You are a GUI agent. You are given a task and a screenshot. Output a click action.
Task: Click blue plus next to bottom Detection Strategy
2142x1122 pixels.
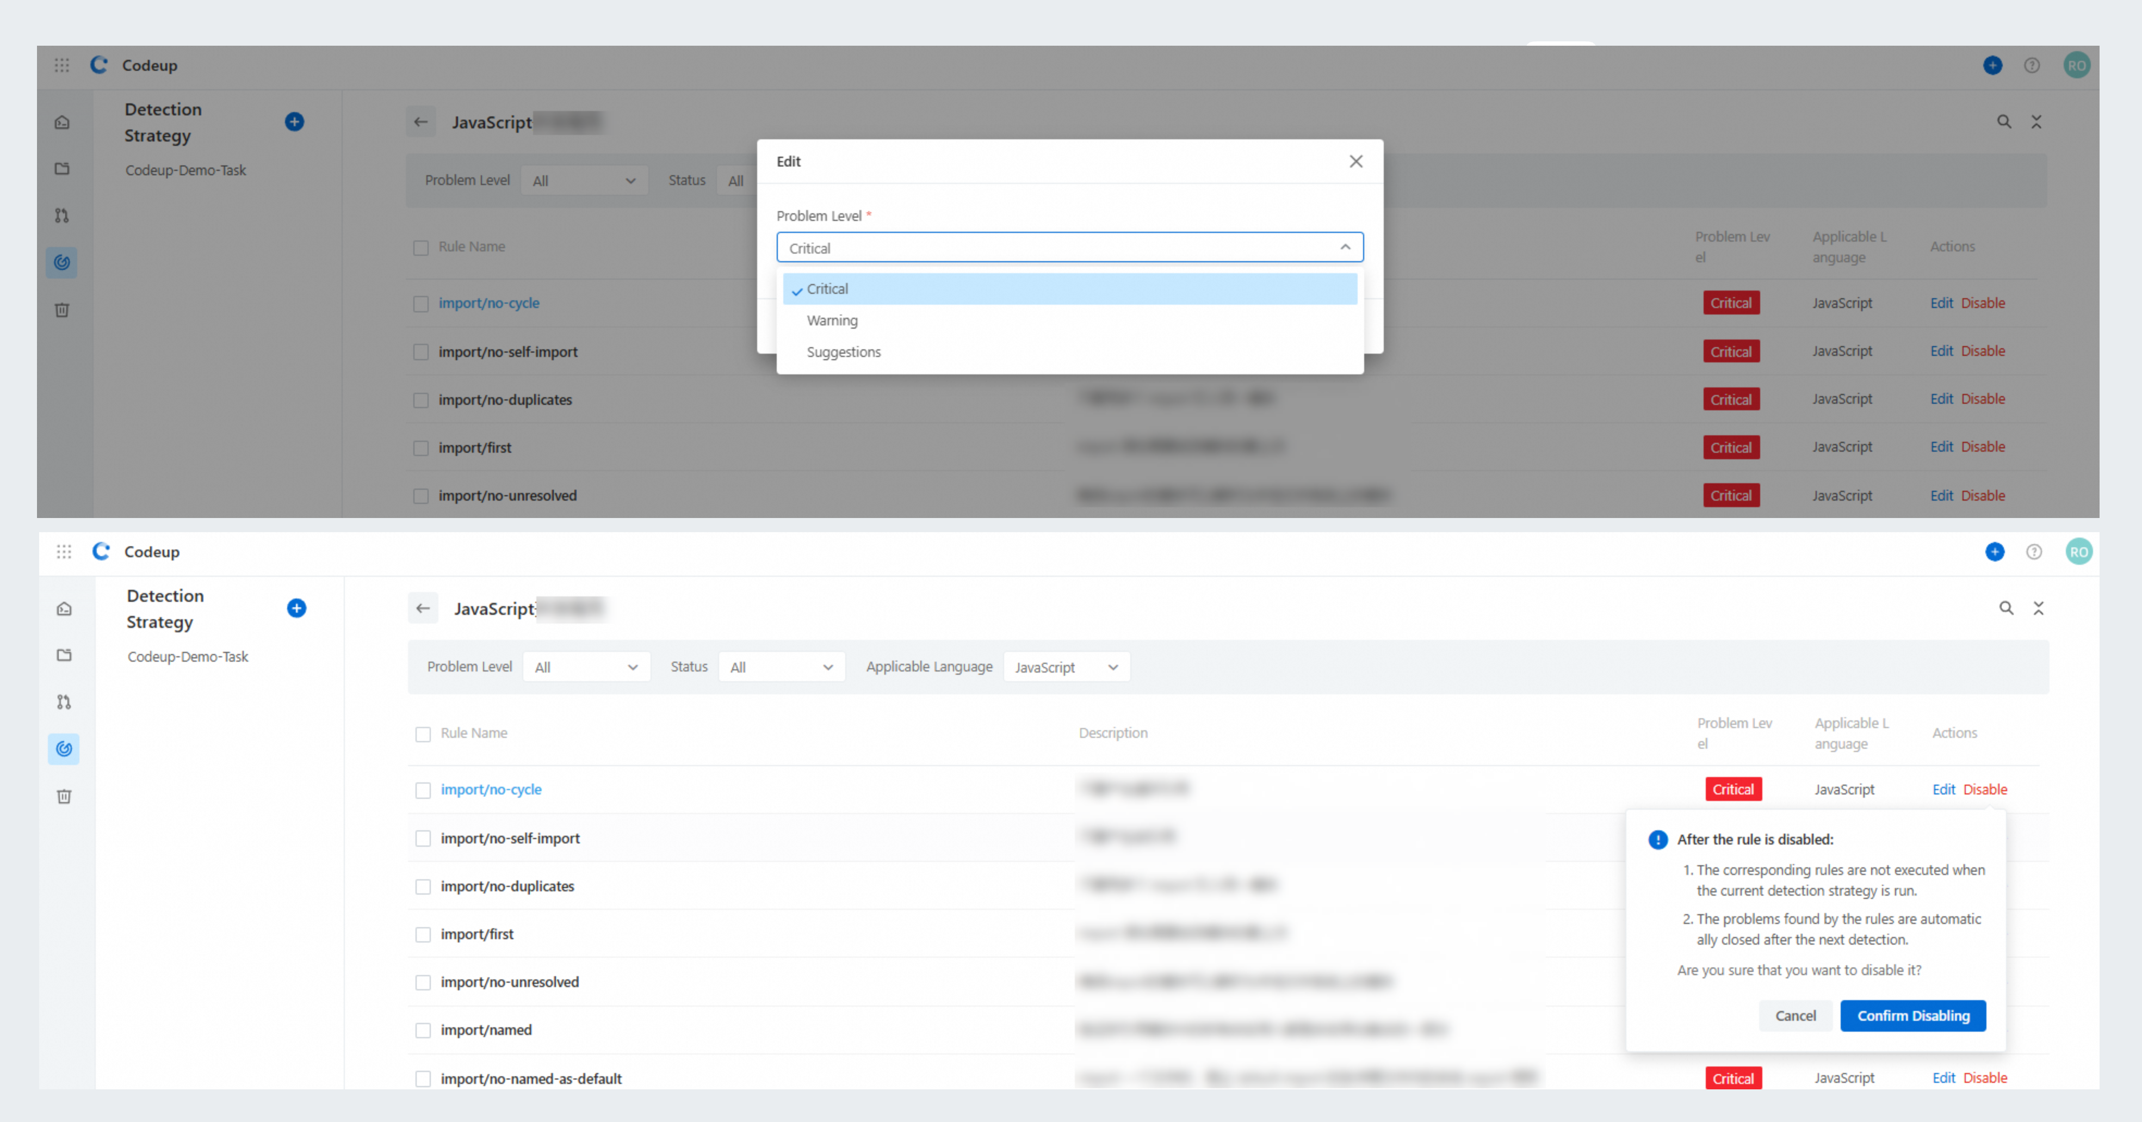[x=297, y=608]
